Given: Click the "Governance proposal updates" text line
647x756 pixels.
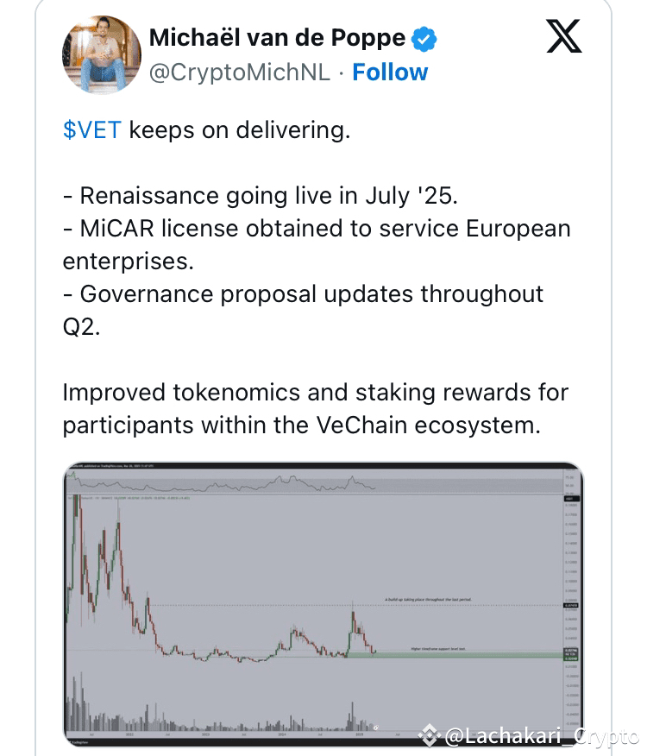Looking at the screenshot, I should 303,294.
